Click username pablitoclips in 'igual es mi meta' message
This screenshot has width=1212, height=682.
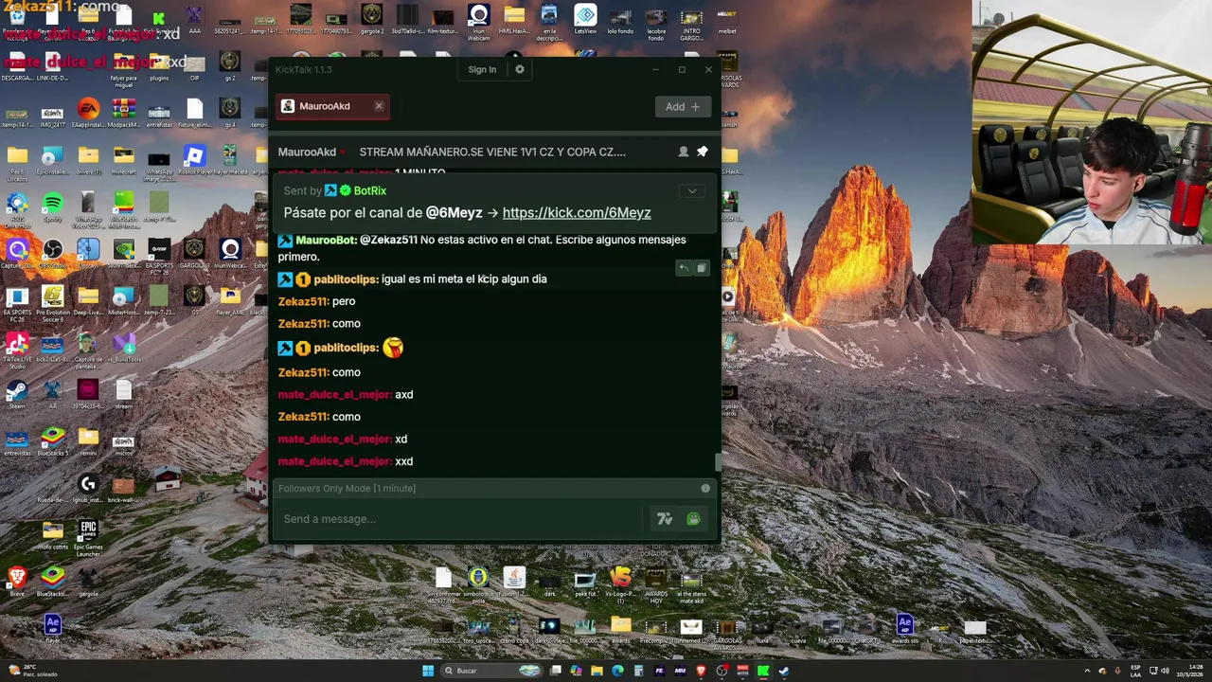346,279
